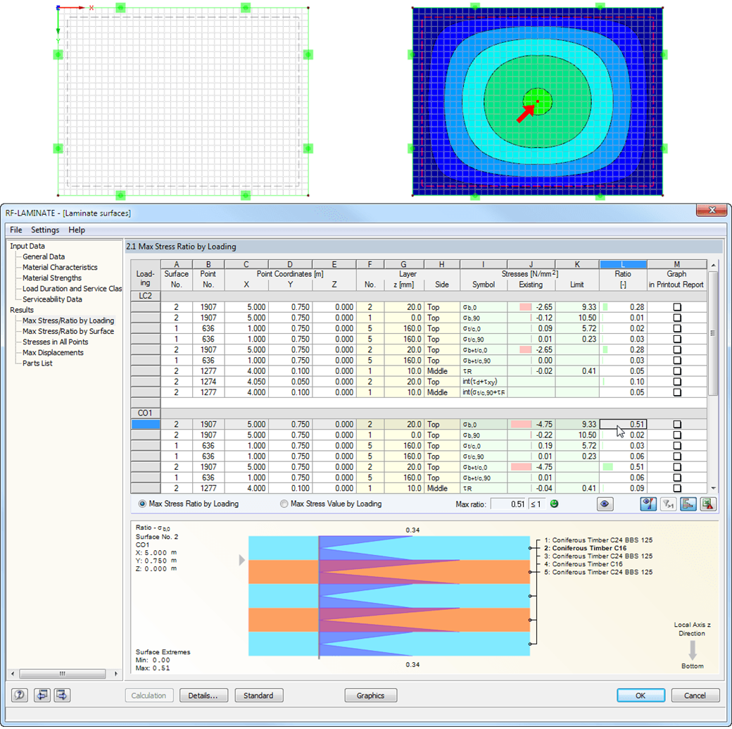Viewport: 732px width, 729px height.
Task: Jump to previous table with the left-arrow icon
Action: (42, 694)
